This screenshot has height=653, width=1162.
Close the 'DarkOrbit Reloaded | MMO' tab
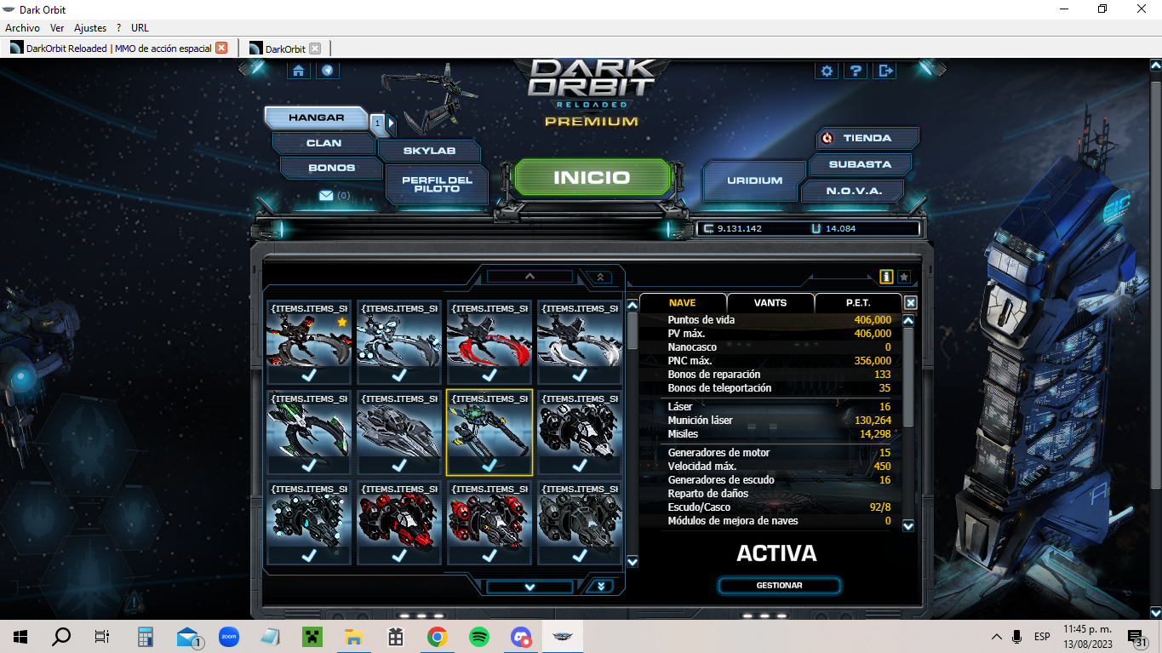[x=221, y=49]
